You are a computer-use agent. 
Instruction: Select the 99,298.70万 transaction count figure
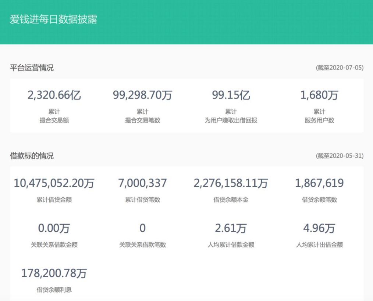pyautogui.click(x=142, y=95)
